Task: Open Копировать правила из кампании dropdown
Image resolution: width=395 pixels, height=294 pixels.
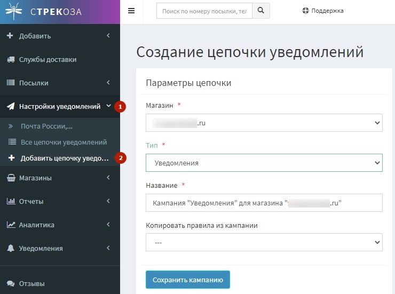Action: point(264,243)
